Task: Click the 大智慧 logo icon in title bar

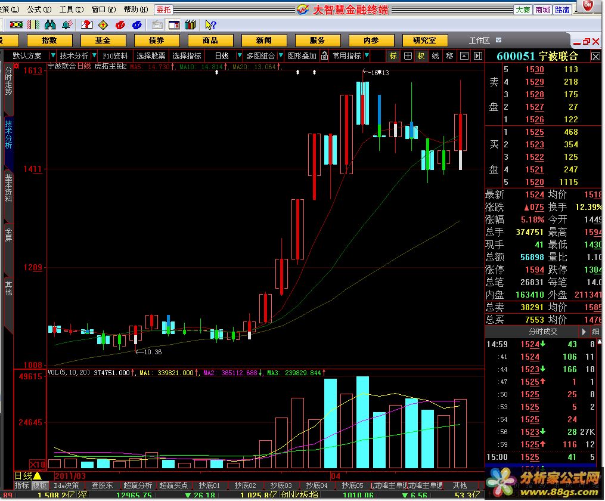Action: (303, 10)
